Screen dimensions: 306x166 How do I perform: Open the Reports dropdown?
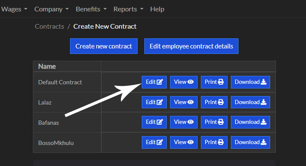coord(128,9)
